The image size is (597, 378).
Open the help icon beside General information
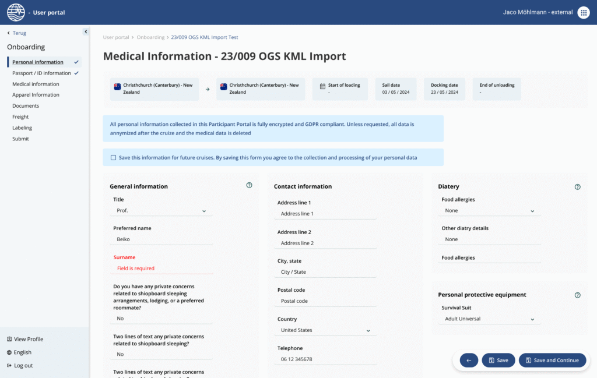pyautogui.click(x=249, y=185)
